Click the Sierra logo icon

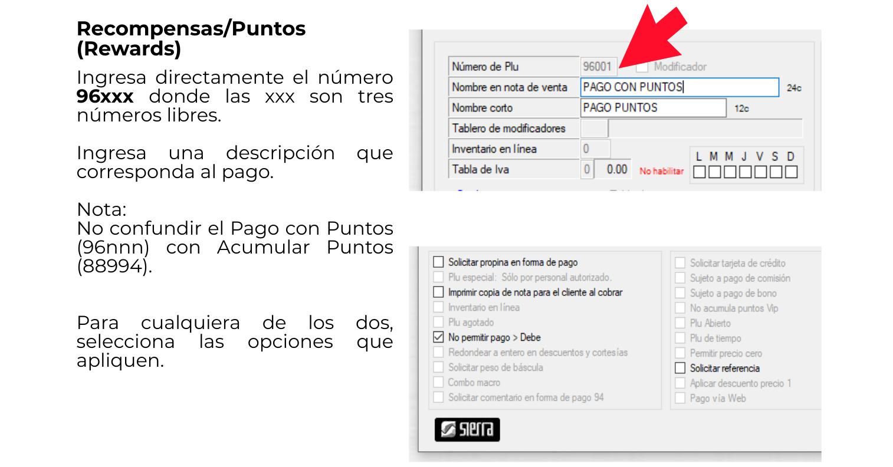467,429
